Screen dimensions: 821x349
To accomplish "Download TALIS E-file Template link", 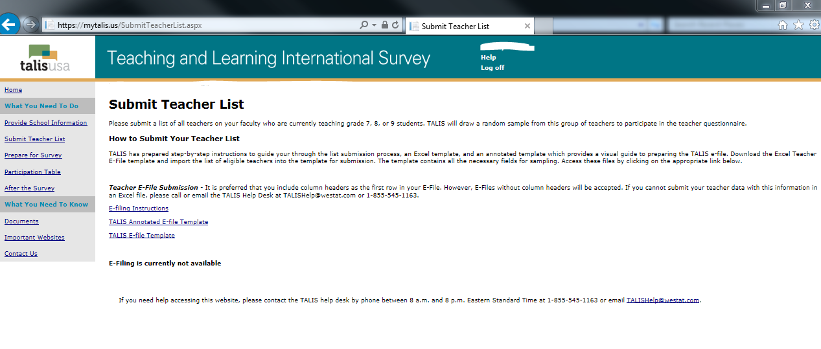I will pos(142,236).
